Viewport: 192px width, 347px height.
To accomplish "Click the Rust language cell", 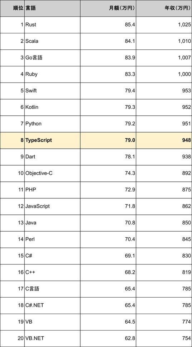I will [52, 25].
